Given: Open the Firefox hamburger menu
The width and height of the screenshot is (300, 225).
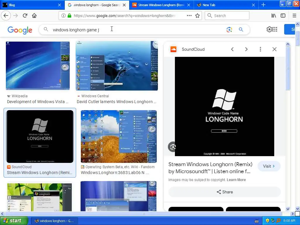Looking at the screenshot, I should [294, 16].
